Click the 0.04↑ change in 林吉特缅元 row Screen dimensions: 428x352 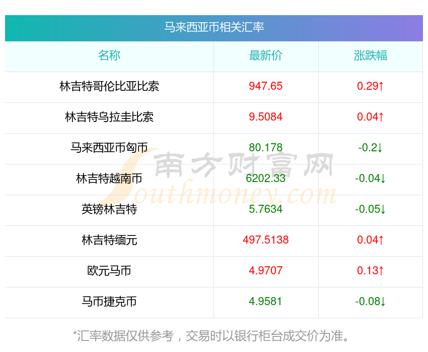371,240
